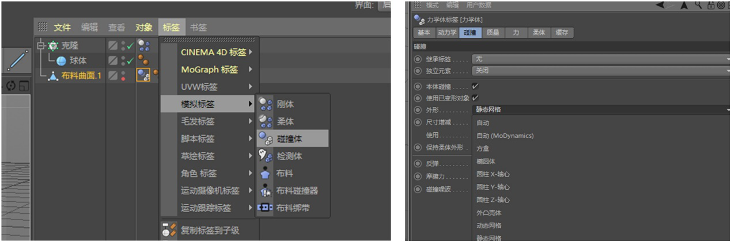The image size is (731, 242).
Task: Open the 独立元素 dropdown set to 关闭
Action: 600,71
